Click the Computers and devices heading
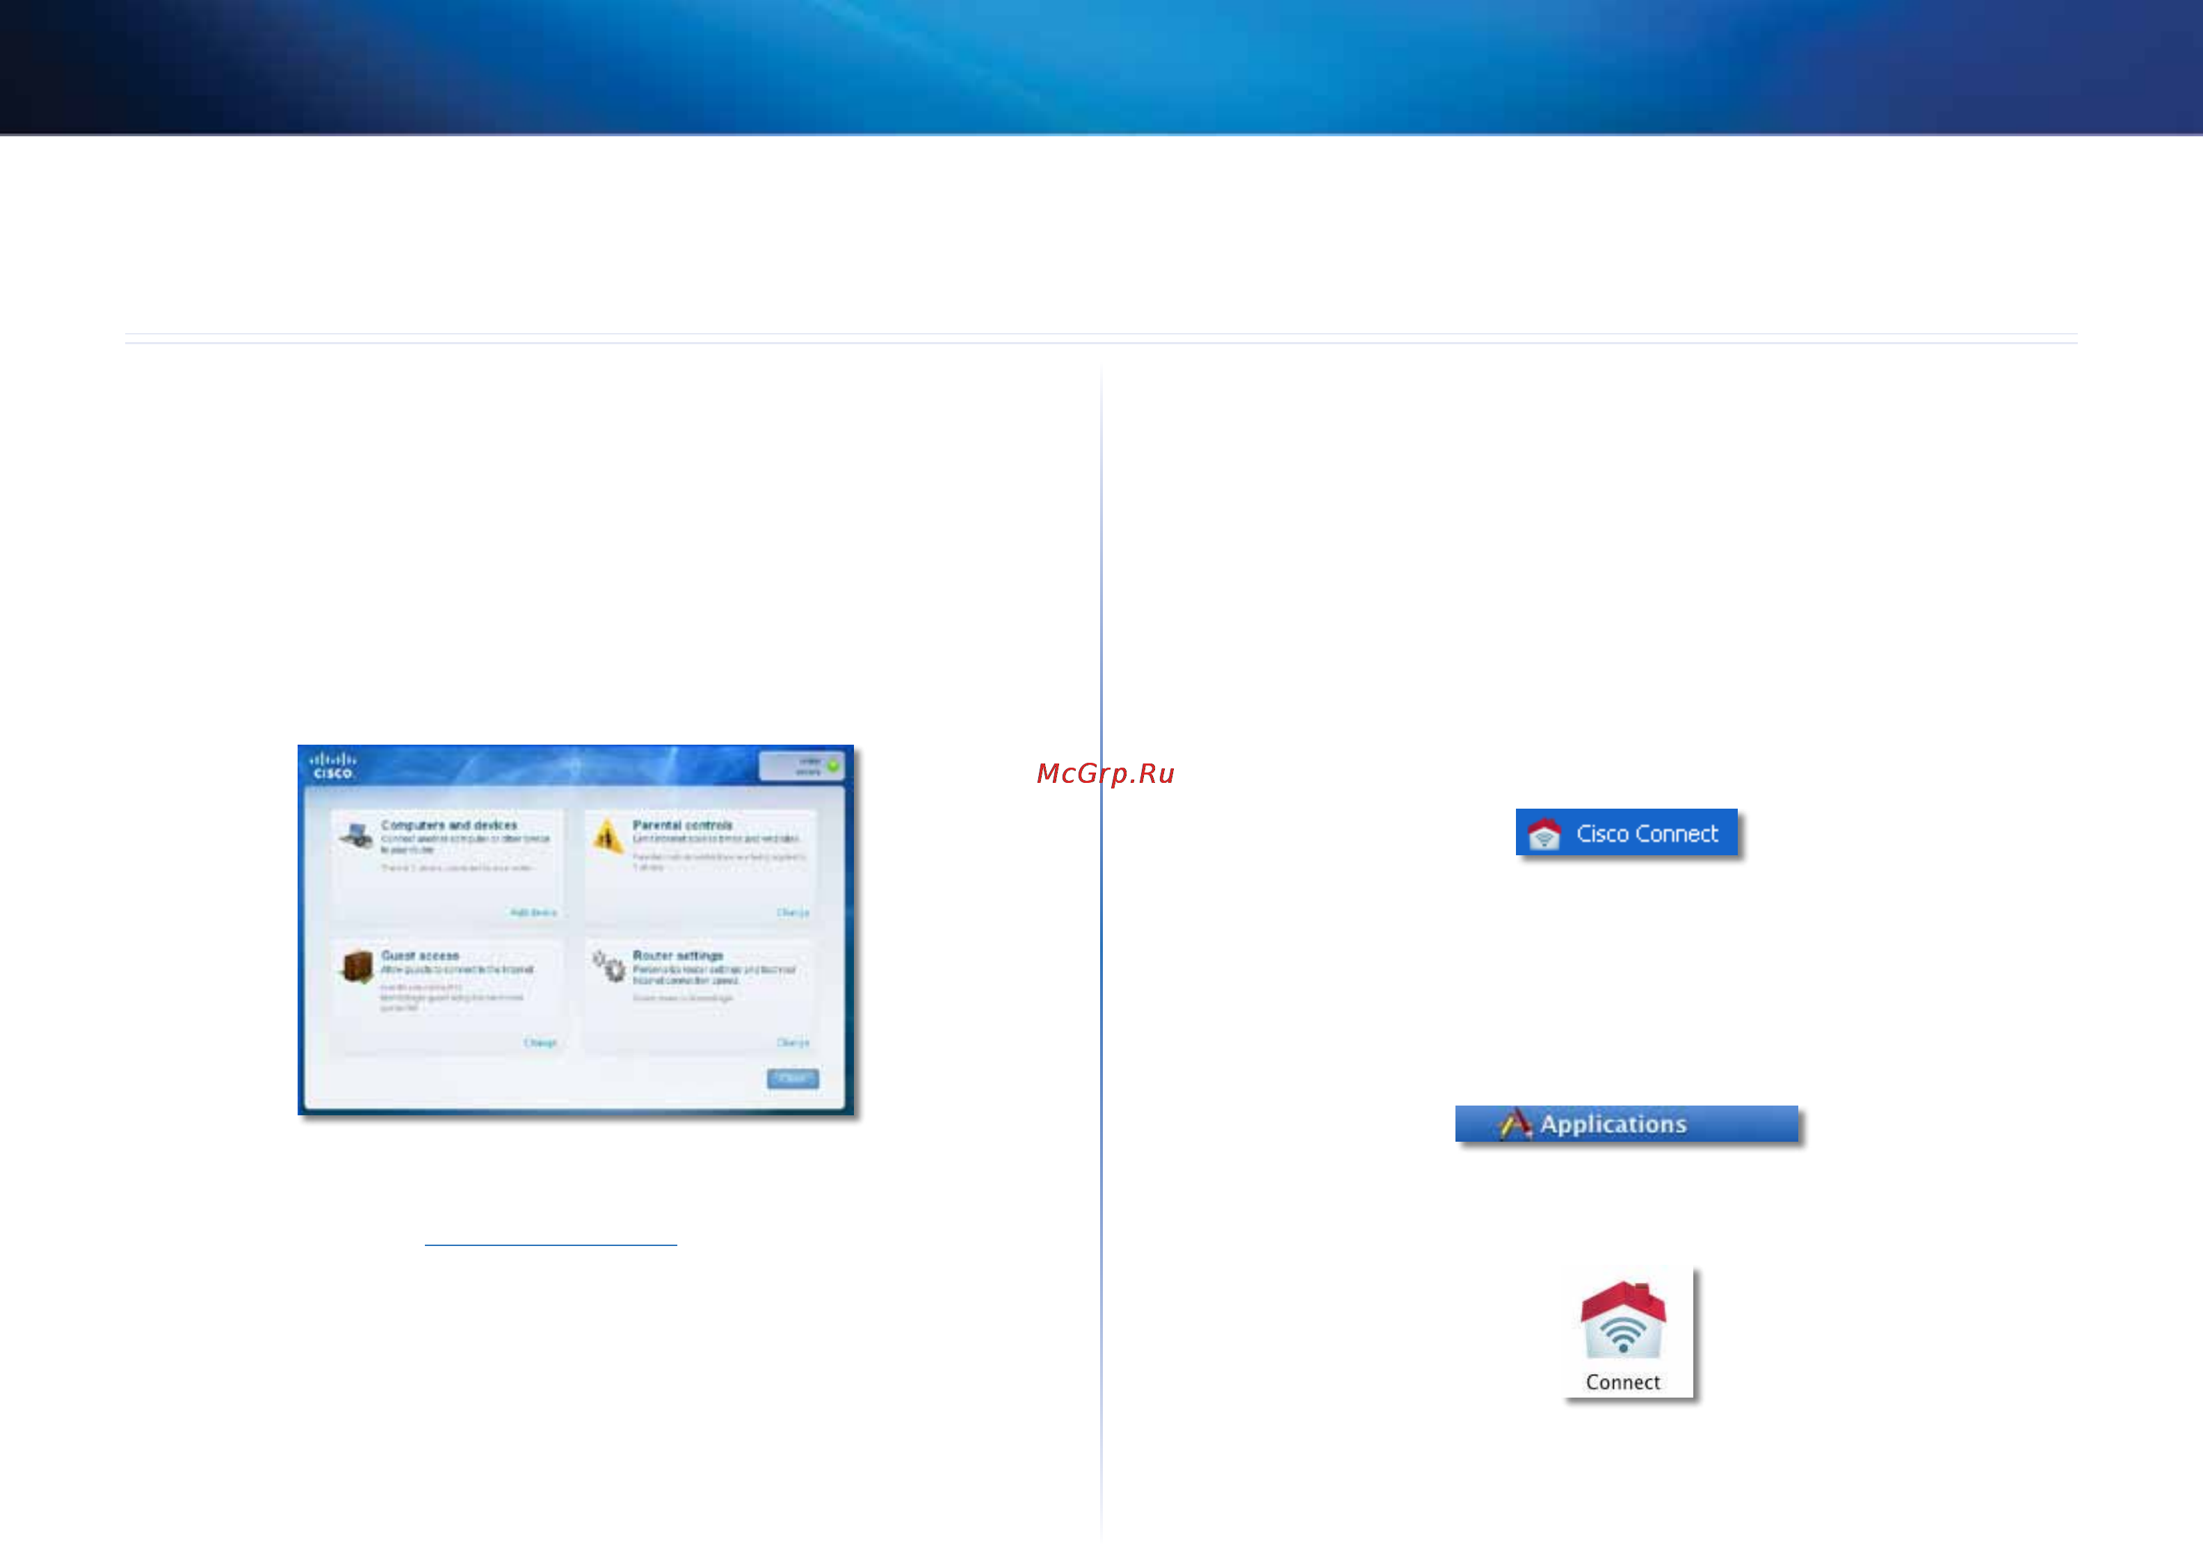Viewport: 2203px width, 1545px height. [x=449, y=825]
